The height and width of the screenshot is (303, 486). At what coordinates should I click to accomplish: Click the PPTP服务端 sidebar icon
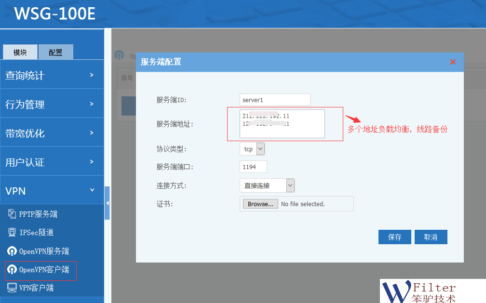(x=12, y=214)
